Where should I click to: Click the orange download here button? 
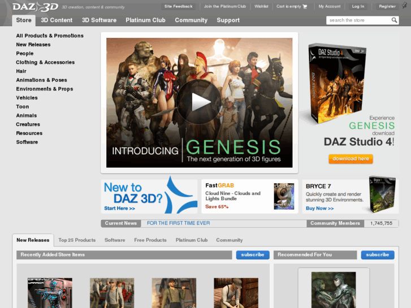tap(351, 159)
